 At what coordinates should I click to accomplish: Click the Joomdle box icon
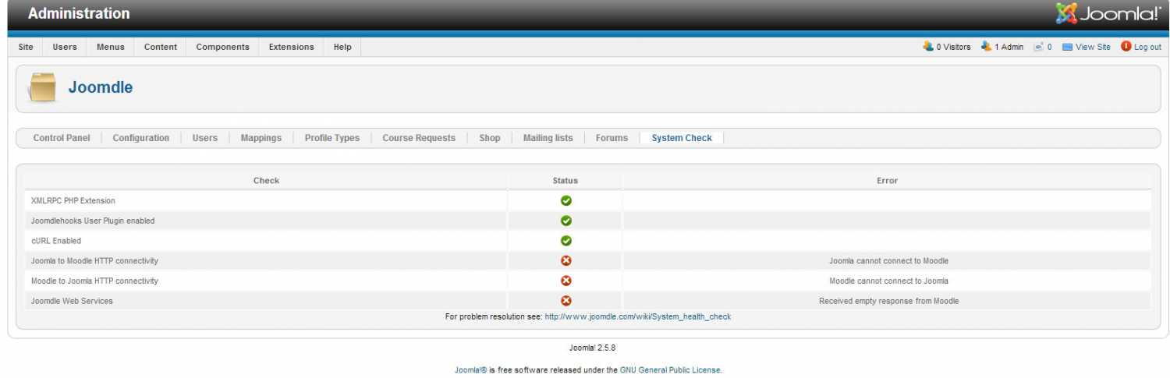pyautogui.click(x=43, y=88)
